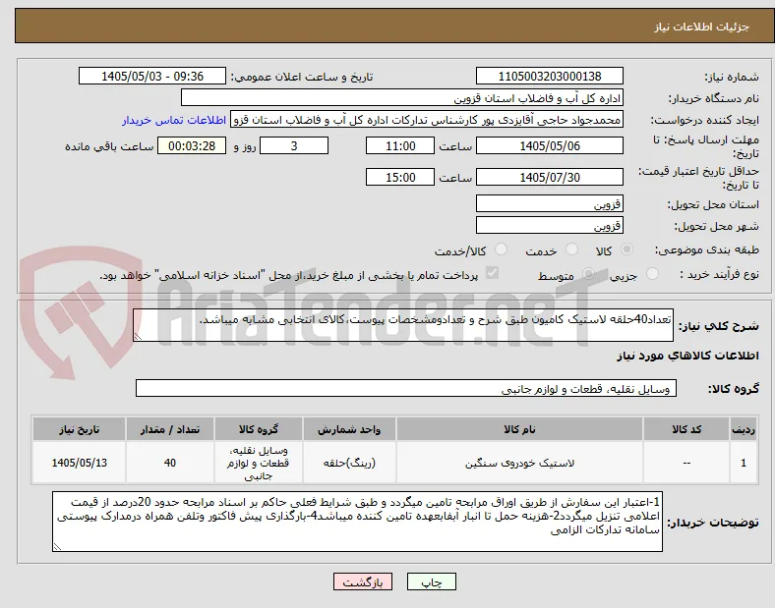Click the جزئیات اطلاعات نیاز page title
The height and width of the screenshot is (608, 775).
[x=701, y=27]
